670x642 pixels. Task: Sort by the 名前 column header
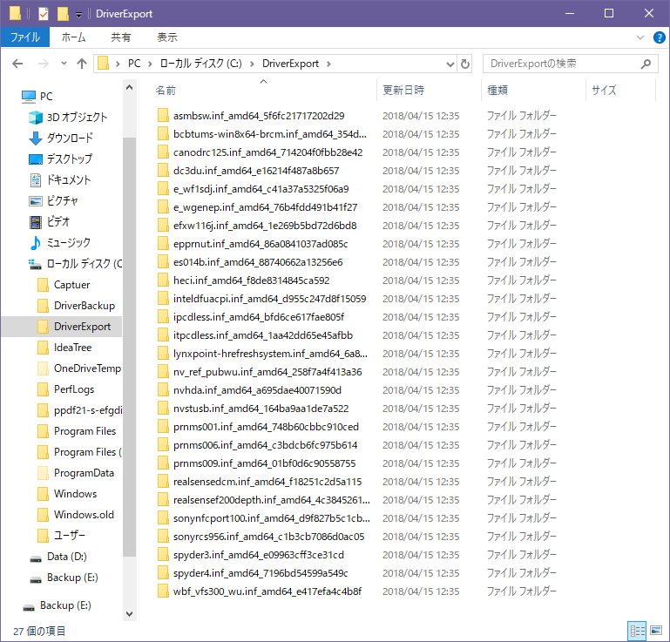click(x=166, y=90)
